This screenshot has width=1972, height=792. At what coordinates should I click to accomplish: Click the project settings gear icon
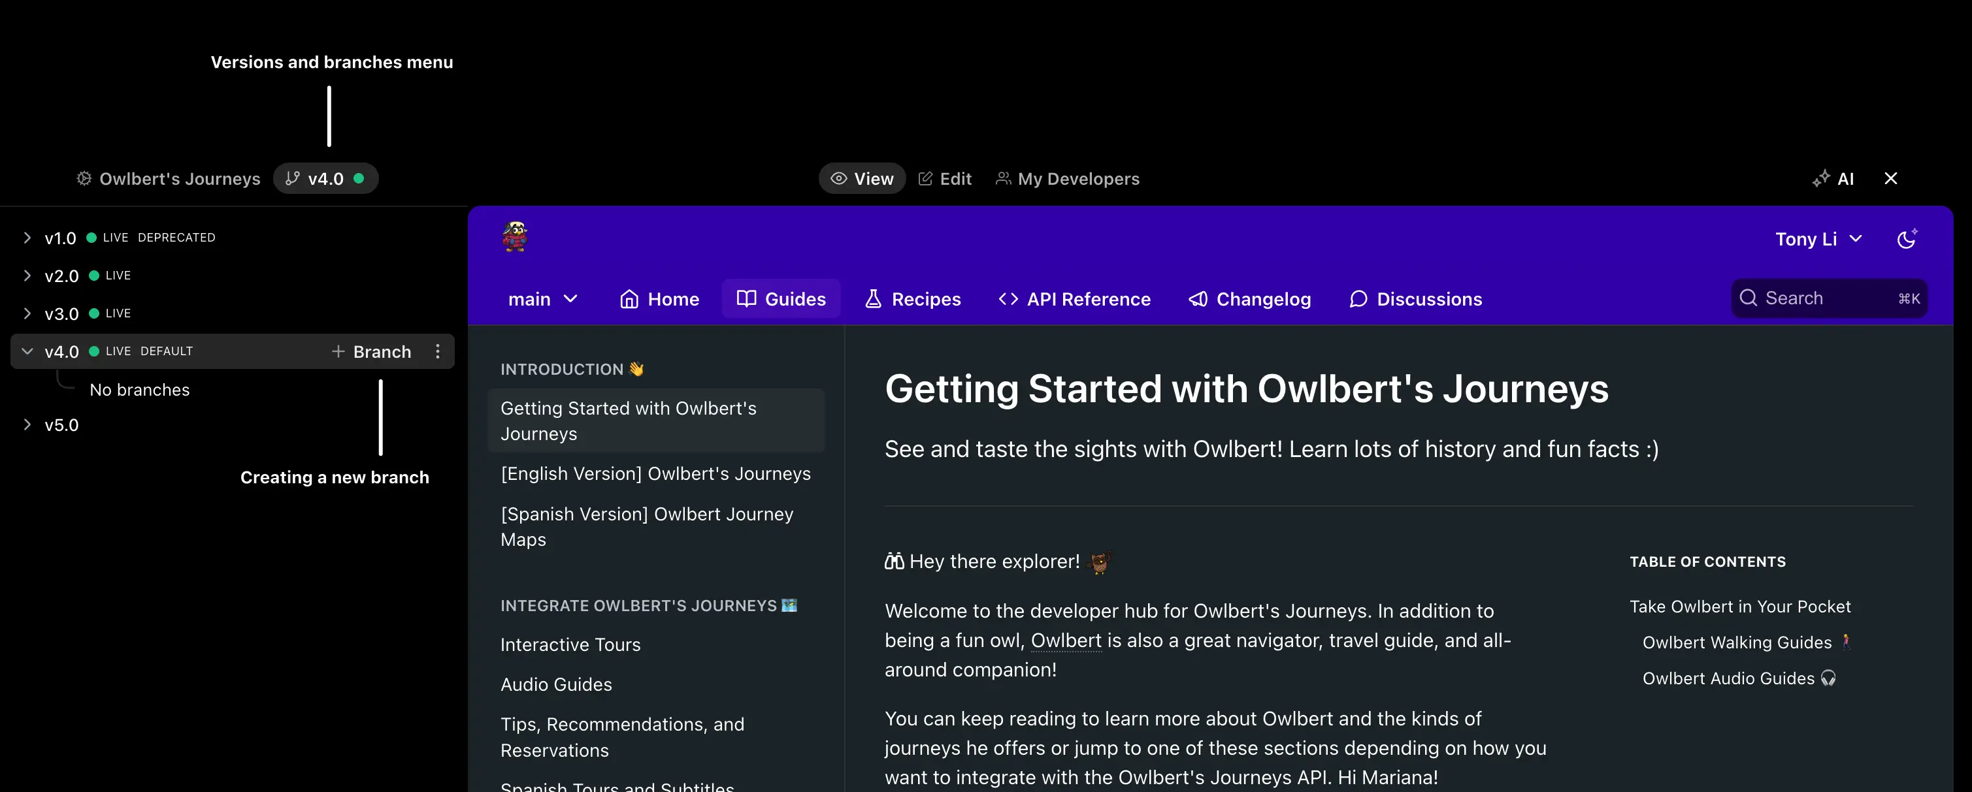pyautogui.click(x=84, y=178)
